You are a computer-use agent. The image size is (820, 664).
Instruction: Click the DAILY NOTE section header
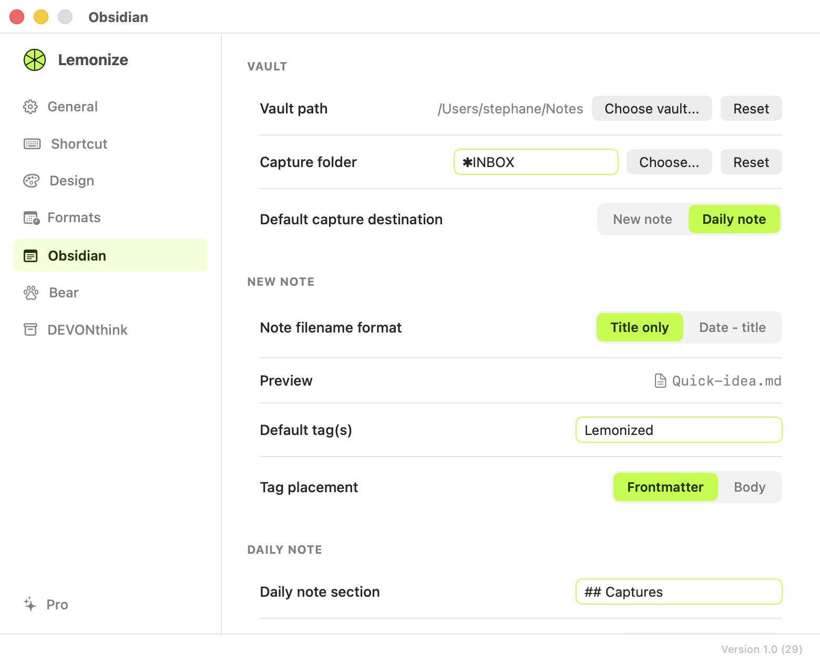click(x=284, y=549)
